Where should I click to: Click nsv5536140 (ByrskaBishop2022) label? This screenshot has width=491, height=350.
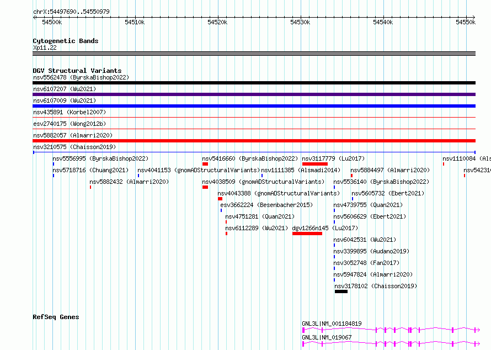[x=381, y=182]
